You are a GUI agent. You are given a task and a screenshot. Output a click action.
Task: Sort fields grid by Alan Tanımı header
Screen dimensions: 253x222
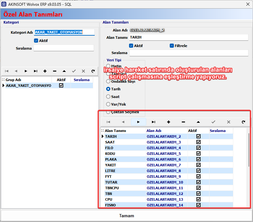pos(125,131)
